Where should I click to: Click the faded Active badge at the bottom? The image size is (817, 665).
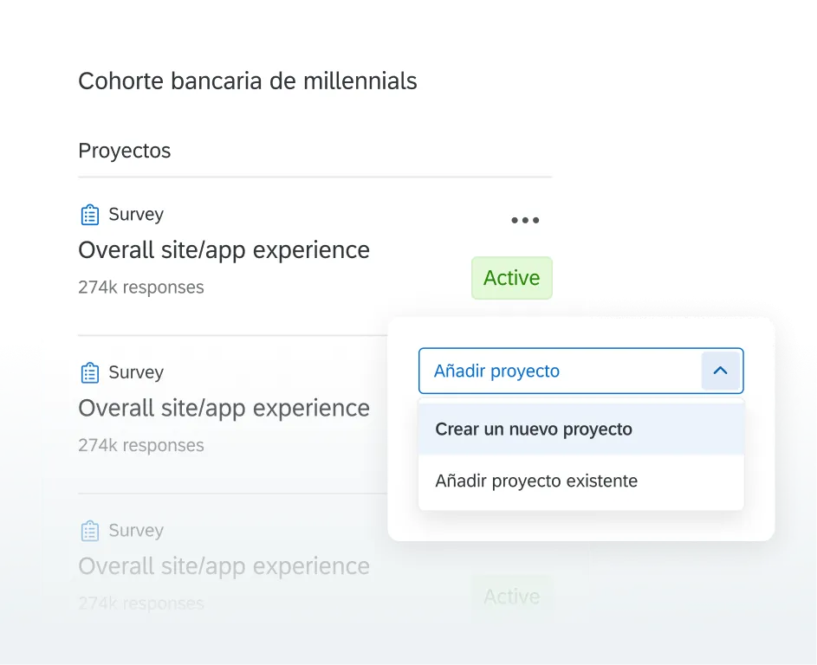pyautogui.click(x=511, y=596)
